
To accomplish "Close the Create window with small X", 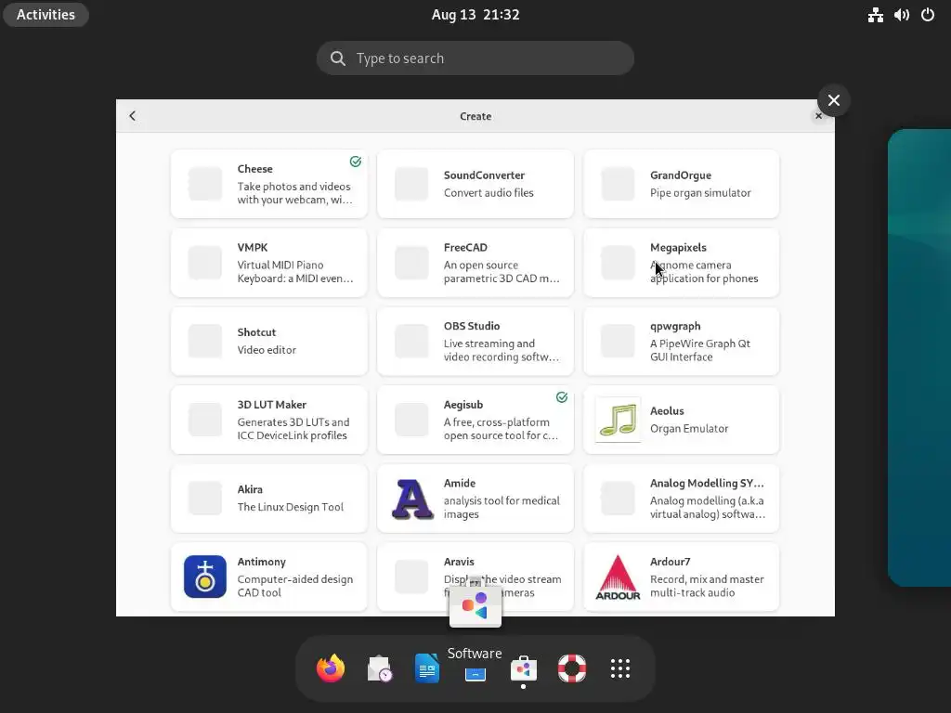I will tap(818, 116).
